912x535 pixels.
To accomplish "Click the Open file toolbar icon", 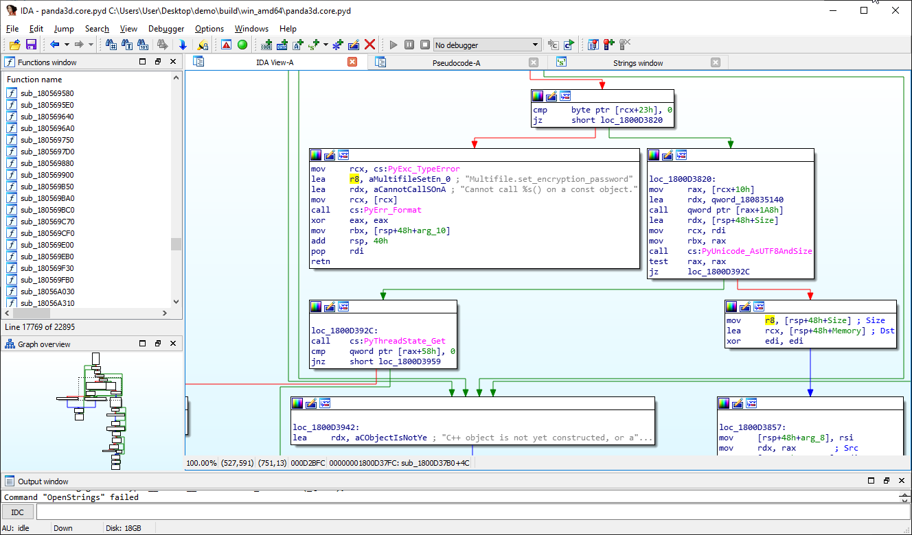I will pos(14,45).
